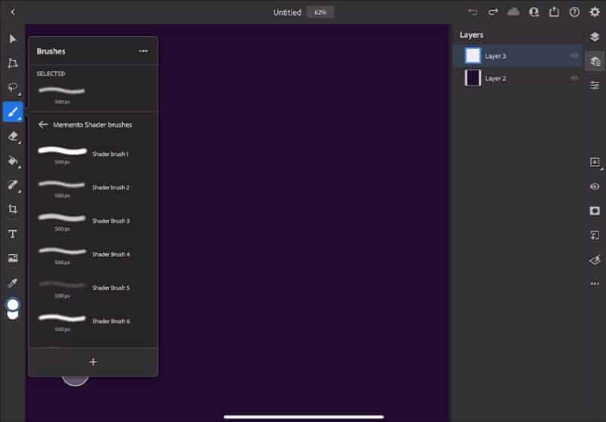
Task: Select the Transform tool
Action: (13, 64)
